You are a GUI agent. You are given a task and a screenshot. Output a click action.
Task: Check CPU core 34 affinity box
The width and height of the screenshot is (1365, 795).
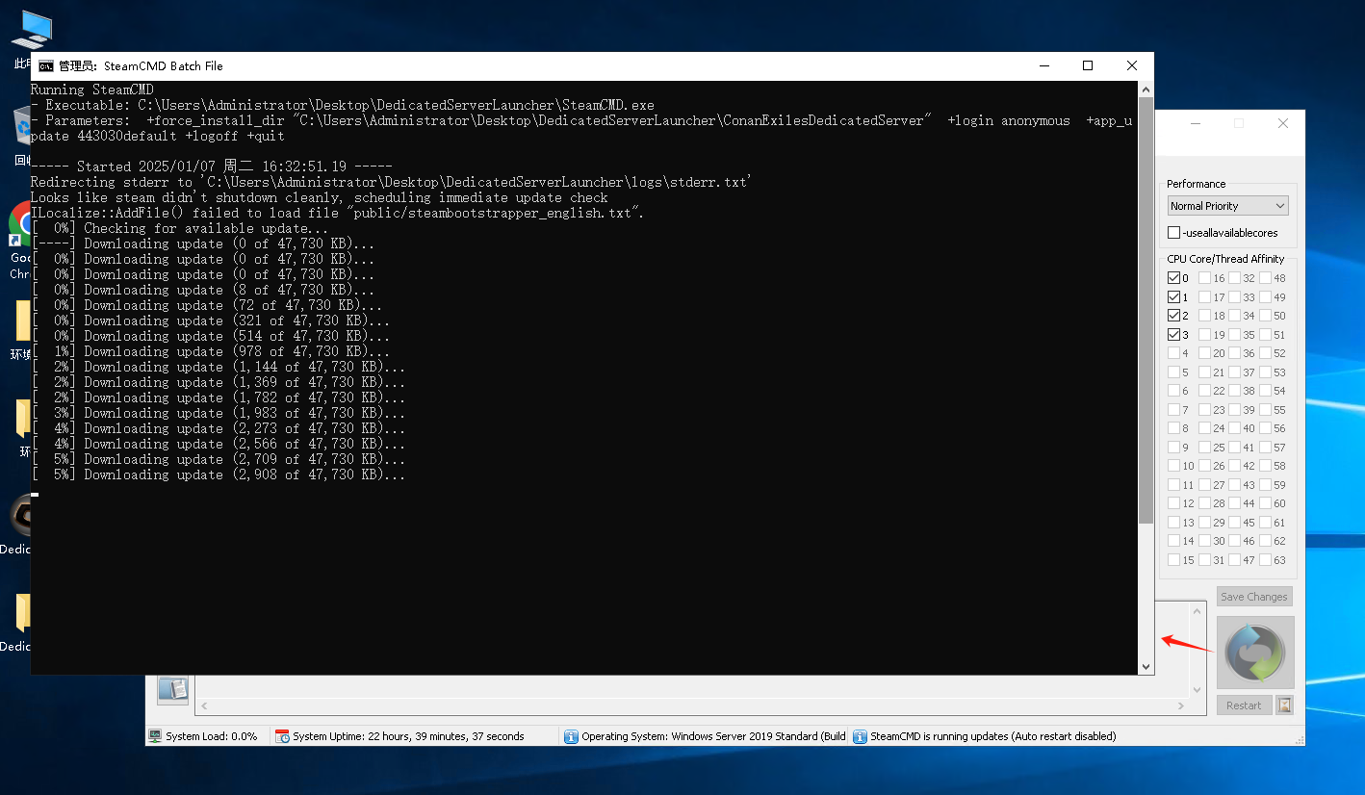[x=1234, y=316]
